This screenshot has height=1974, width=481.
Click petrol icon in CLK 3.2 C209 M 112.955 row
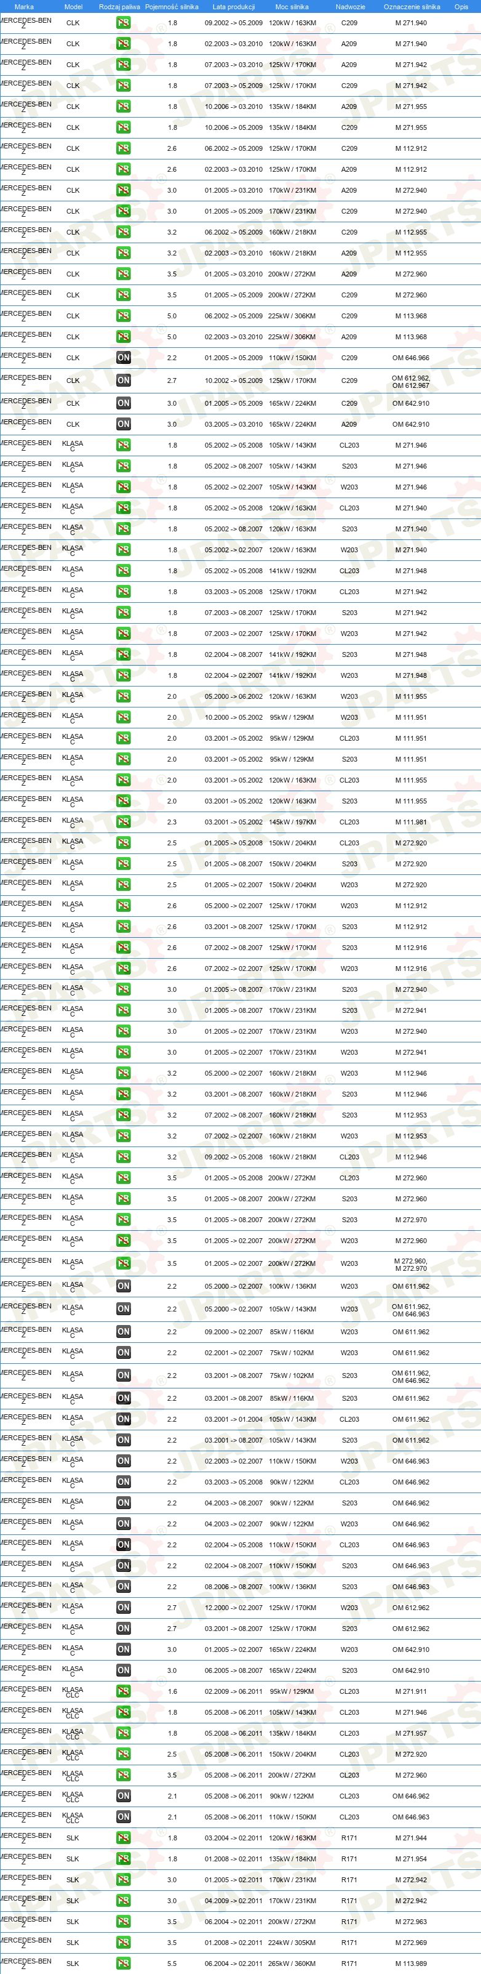(123, 232)
